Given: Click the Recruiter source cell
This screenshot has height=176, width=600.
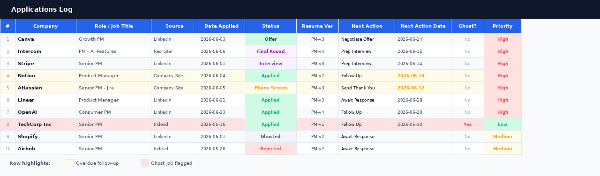Looking at the screenshot, I should click(x=174, y=51).
